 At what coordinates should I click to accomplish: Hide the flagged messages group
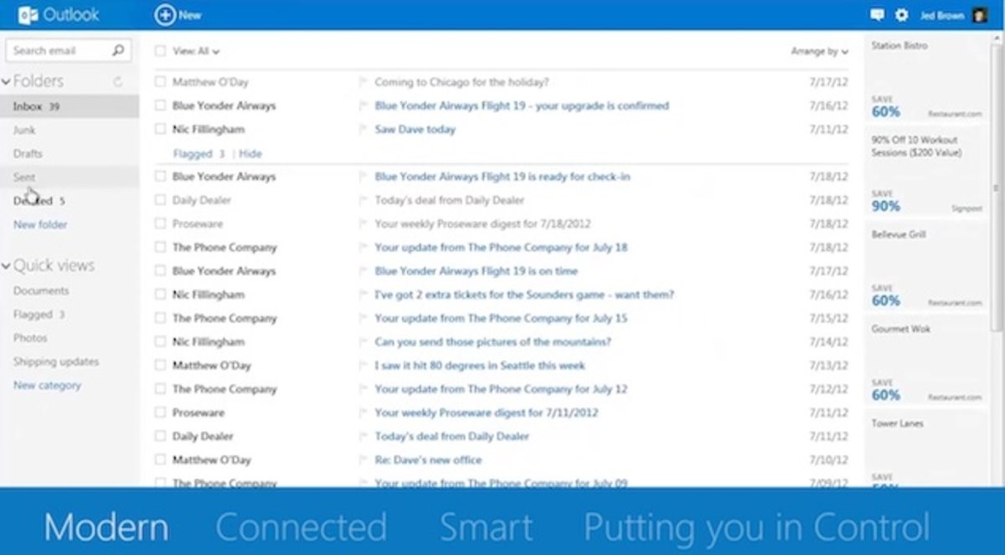click(x=250, y=154)
